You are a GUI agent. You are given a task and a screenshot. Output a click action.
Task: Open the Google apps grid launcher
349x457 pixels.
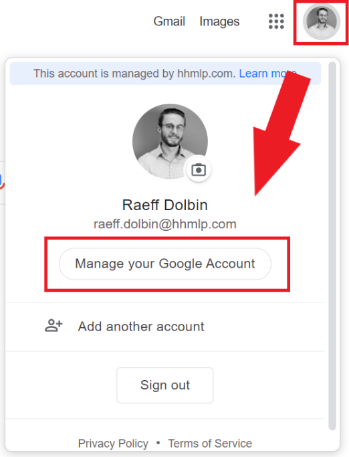point(276,21)
